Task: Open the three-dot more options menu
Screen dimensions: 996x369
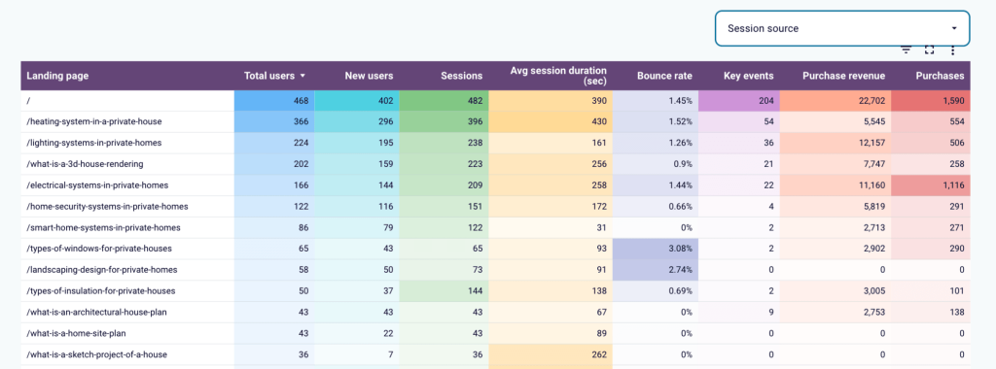Action: [x=952, y=50]
